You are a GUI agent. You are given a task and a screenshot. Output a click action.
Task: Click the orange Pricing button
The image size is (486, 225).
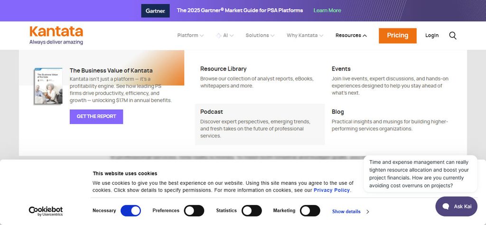397,36
